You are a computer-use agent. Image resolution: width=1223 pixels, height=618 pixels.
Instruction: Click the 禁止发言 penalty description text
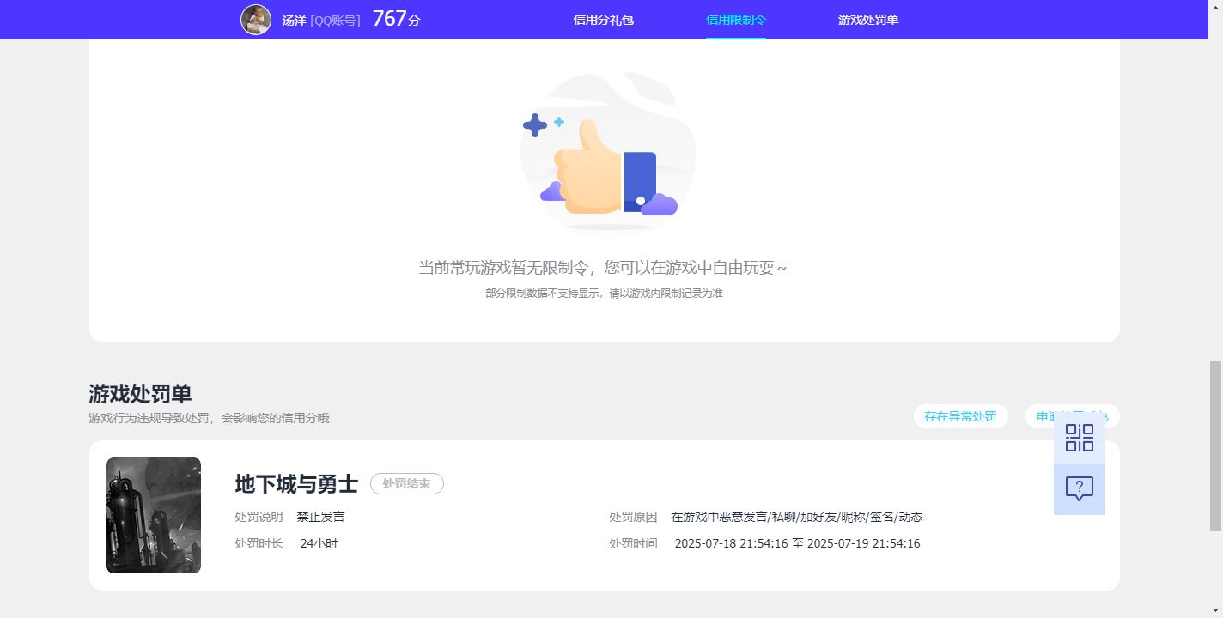(320, 517)
